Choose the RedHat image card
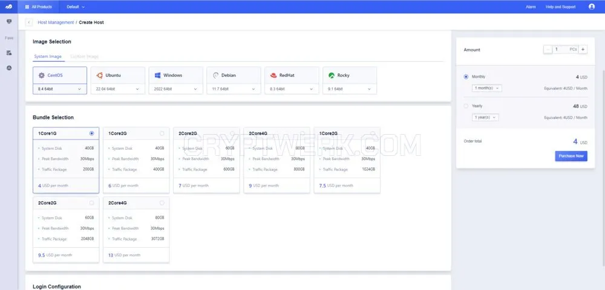 292,80
